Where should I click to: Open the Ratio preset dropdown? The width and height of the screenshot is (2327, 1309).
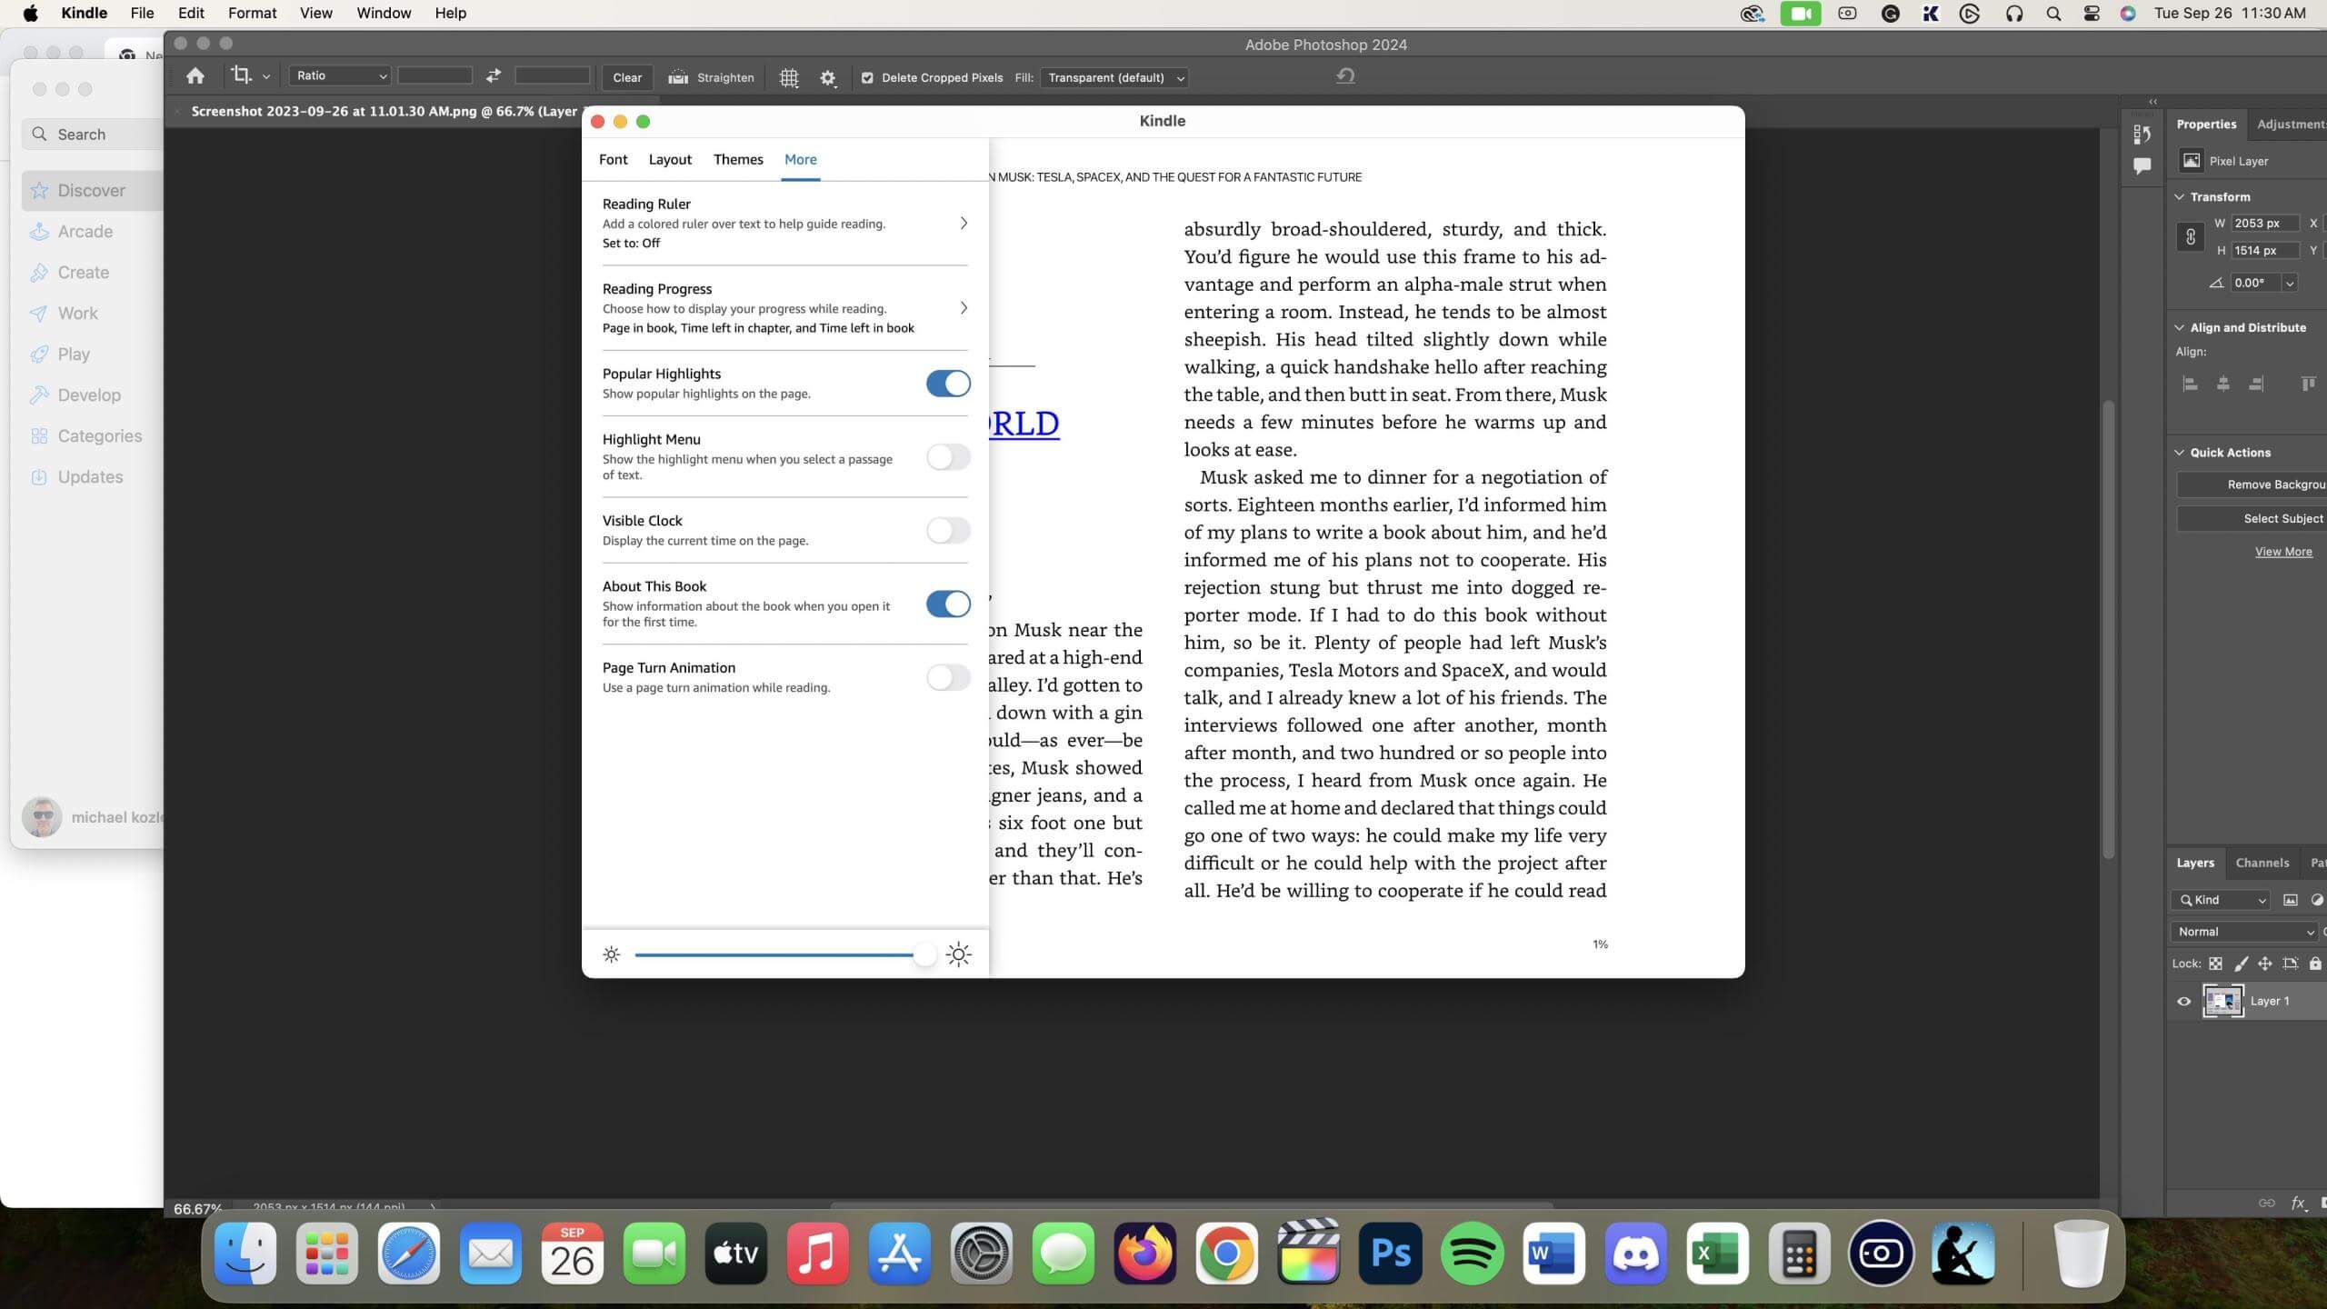(340, 75)
